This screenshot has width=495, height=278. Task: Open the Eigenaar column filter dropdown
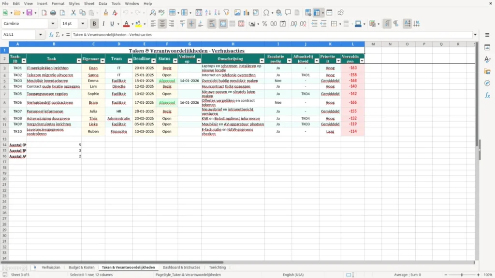tap(102, 60)
